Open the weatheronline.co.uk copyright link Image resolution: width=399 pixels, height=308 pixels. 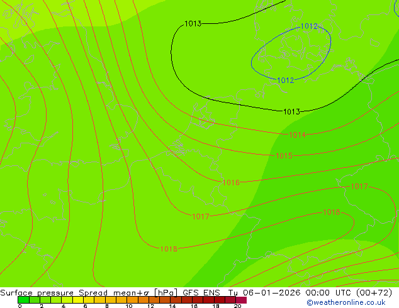tap(346, 302)
